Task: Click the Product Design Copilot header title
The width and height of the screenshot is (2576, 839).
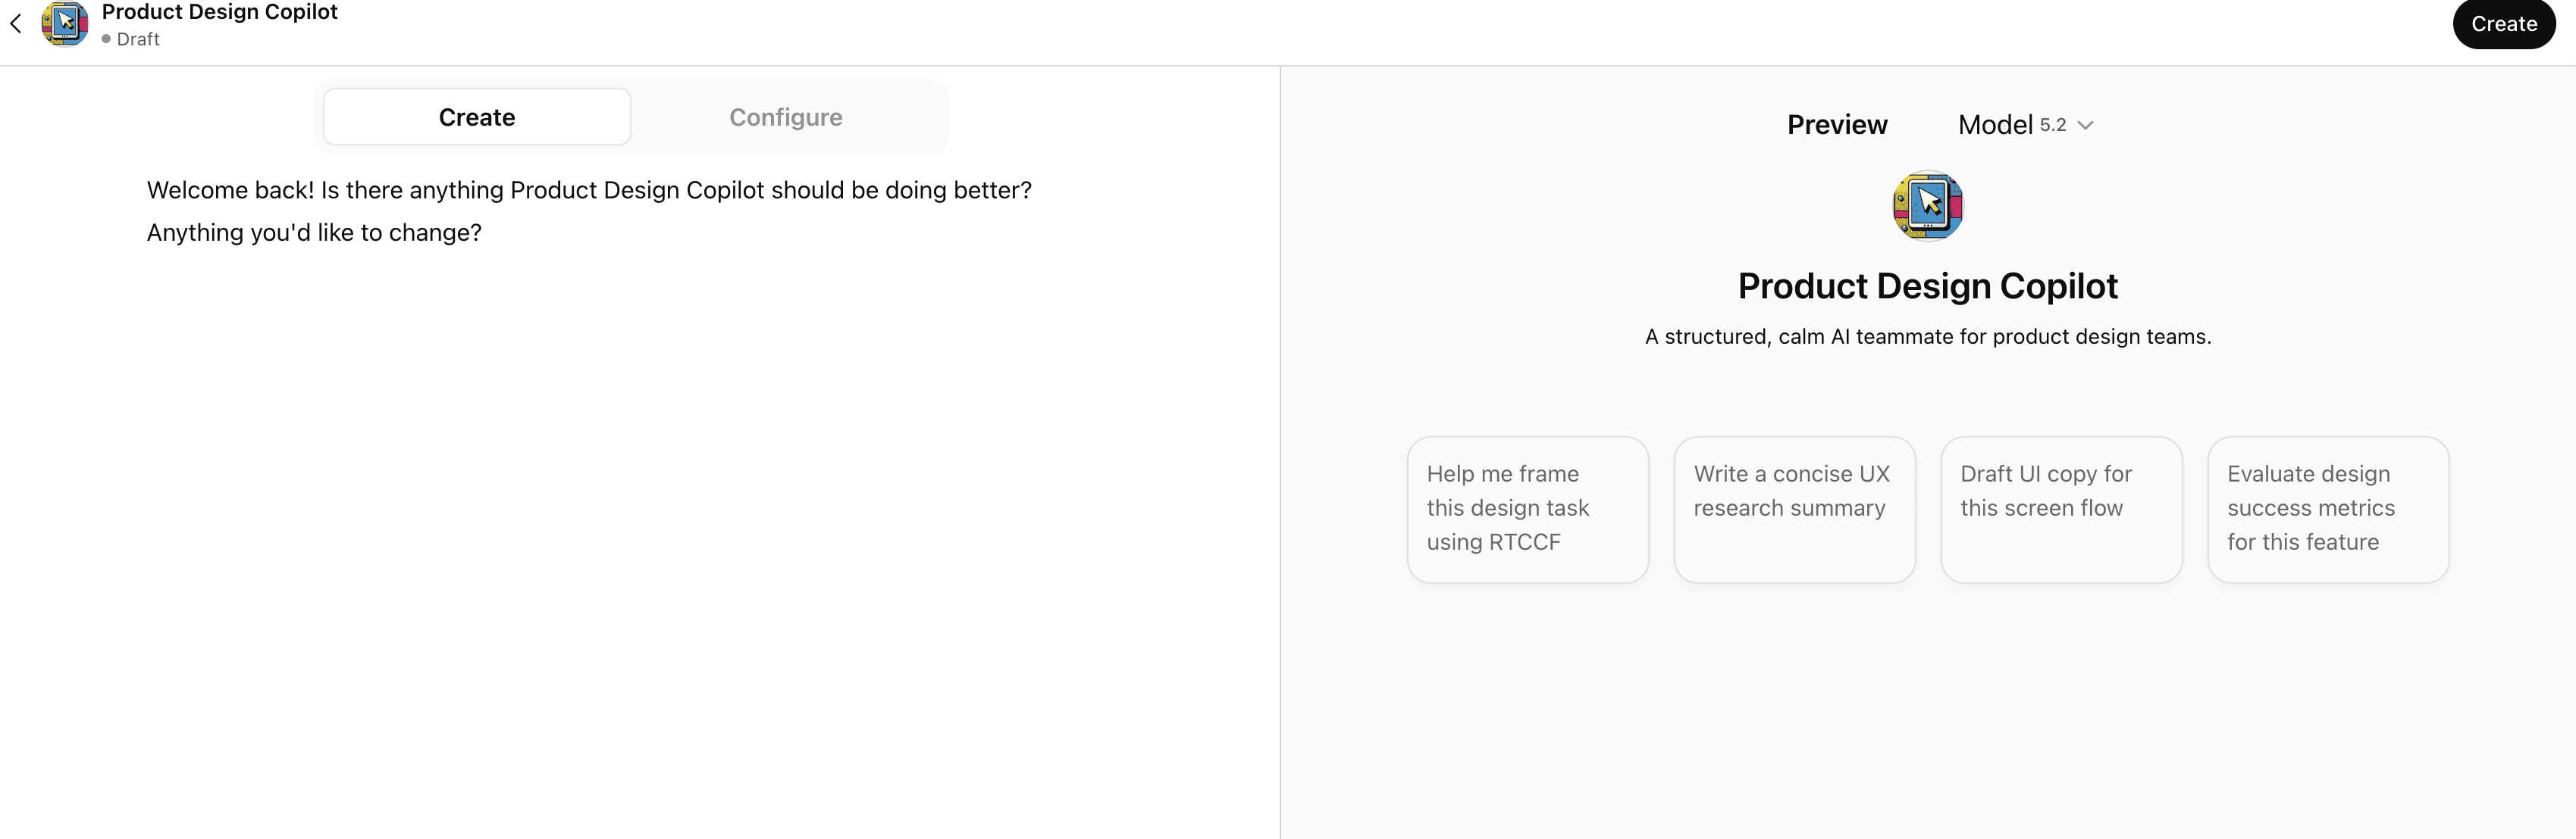Action: pyautogui.click(x=220, y=12)
